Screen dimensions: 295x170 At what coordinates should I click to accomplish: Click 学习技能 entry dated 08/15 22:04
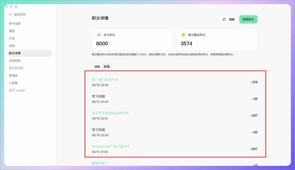(98, 96)
